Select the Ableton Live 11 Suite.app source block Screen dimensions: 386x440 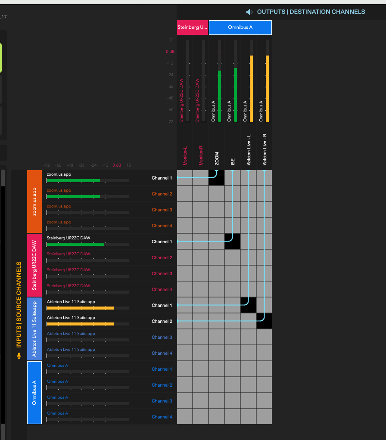click(x=34, y=329)
